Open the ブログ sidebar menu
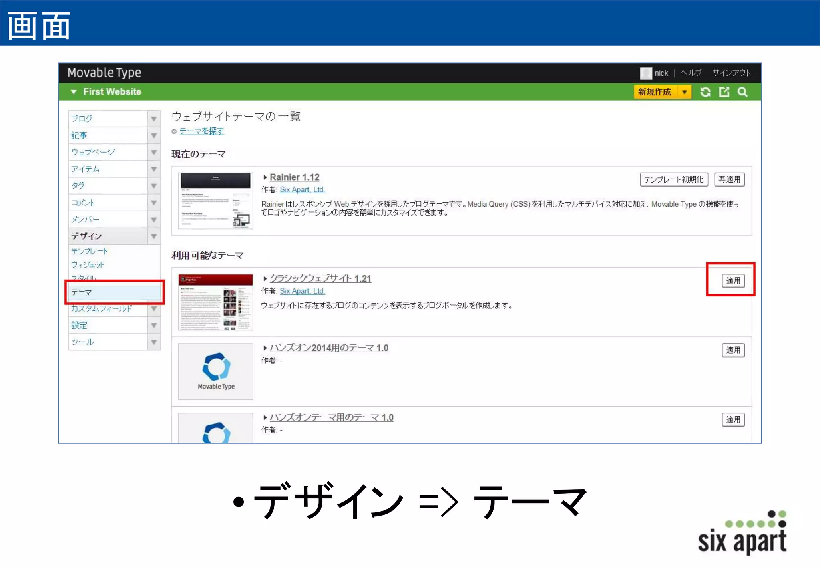This screenshot has height=568, width=820. (x=108, y=119)
